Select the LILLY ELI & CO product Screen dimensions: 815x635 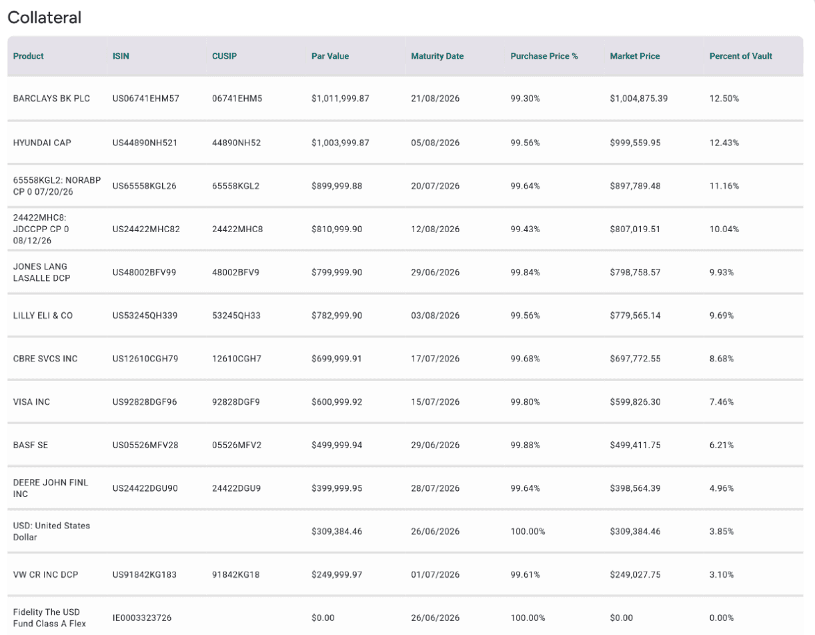pyautogui.click(x=43, y=315)
